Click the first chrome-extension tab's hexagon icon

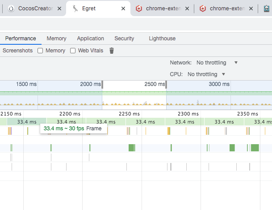coord(139,9)
